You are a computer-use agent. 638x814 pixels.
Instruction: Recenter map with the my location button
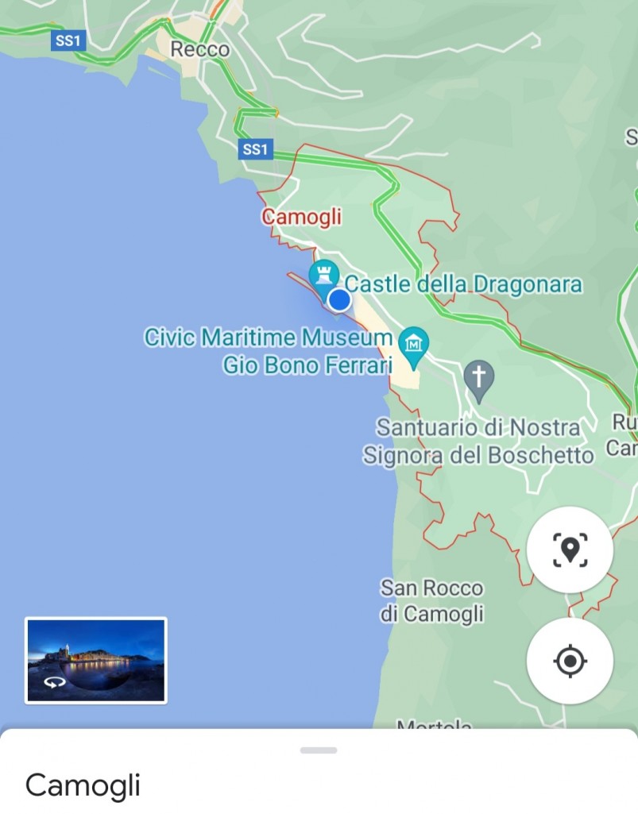pyautogui.click(x=570, y=661)
